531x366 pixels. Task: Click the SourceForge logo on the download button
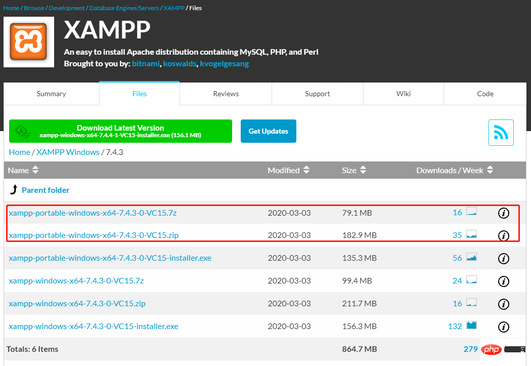click(x=21, y=131)
